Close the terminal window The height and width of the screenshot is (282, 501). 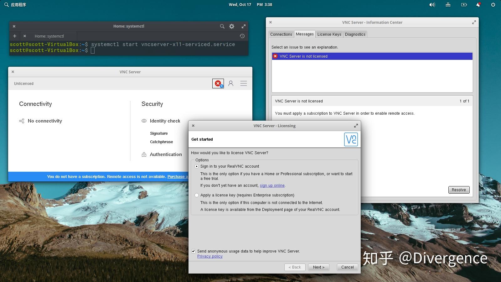click(x=14, y=26)
